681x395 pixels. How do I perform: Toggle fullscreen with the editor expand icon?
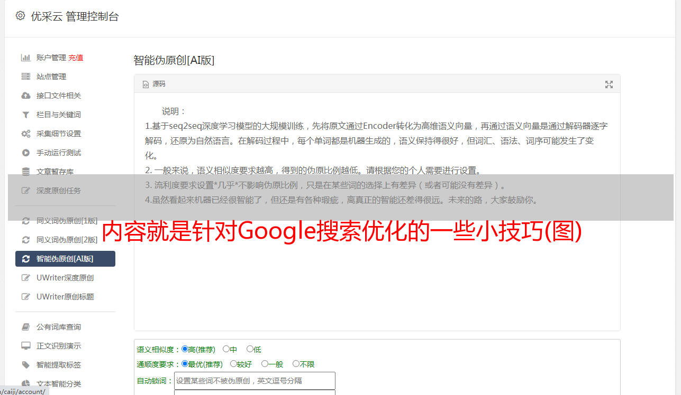[x=609, y=84]
